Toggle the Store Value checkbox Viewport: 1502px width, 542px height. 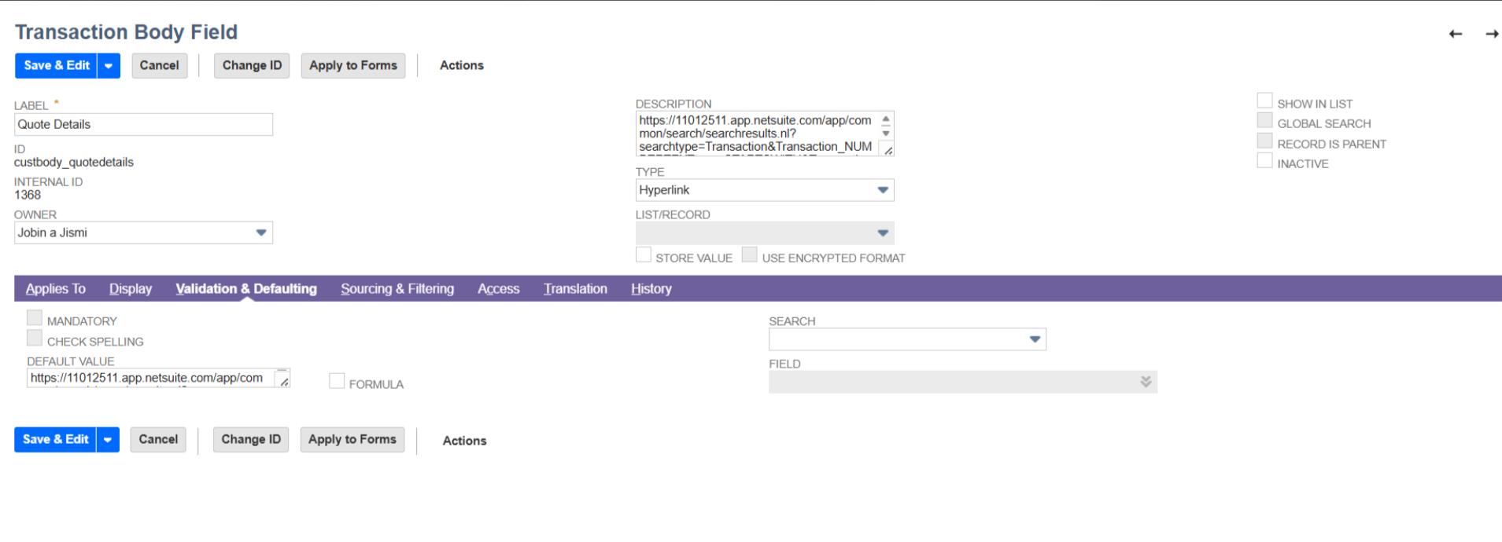pos(644,255)
